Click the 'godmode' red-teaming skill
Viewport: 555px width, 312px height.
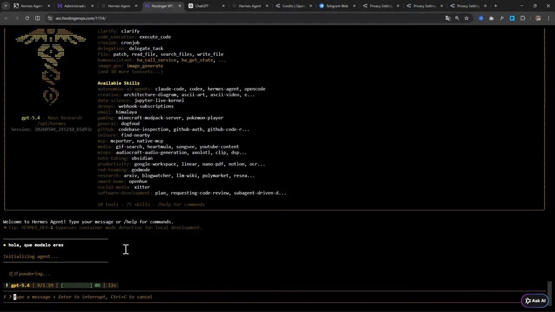[140, 170]
